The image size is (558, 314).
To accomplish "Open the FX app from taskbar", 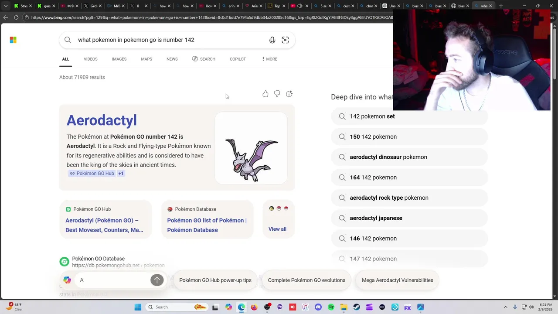I will (x=408, y=307).
